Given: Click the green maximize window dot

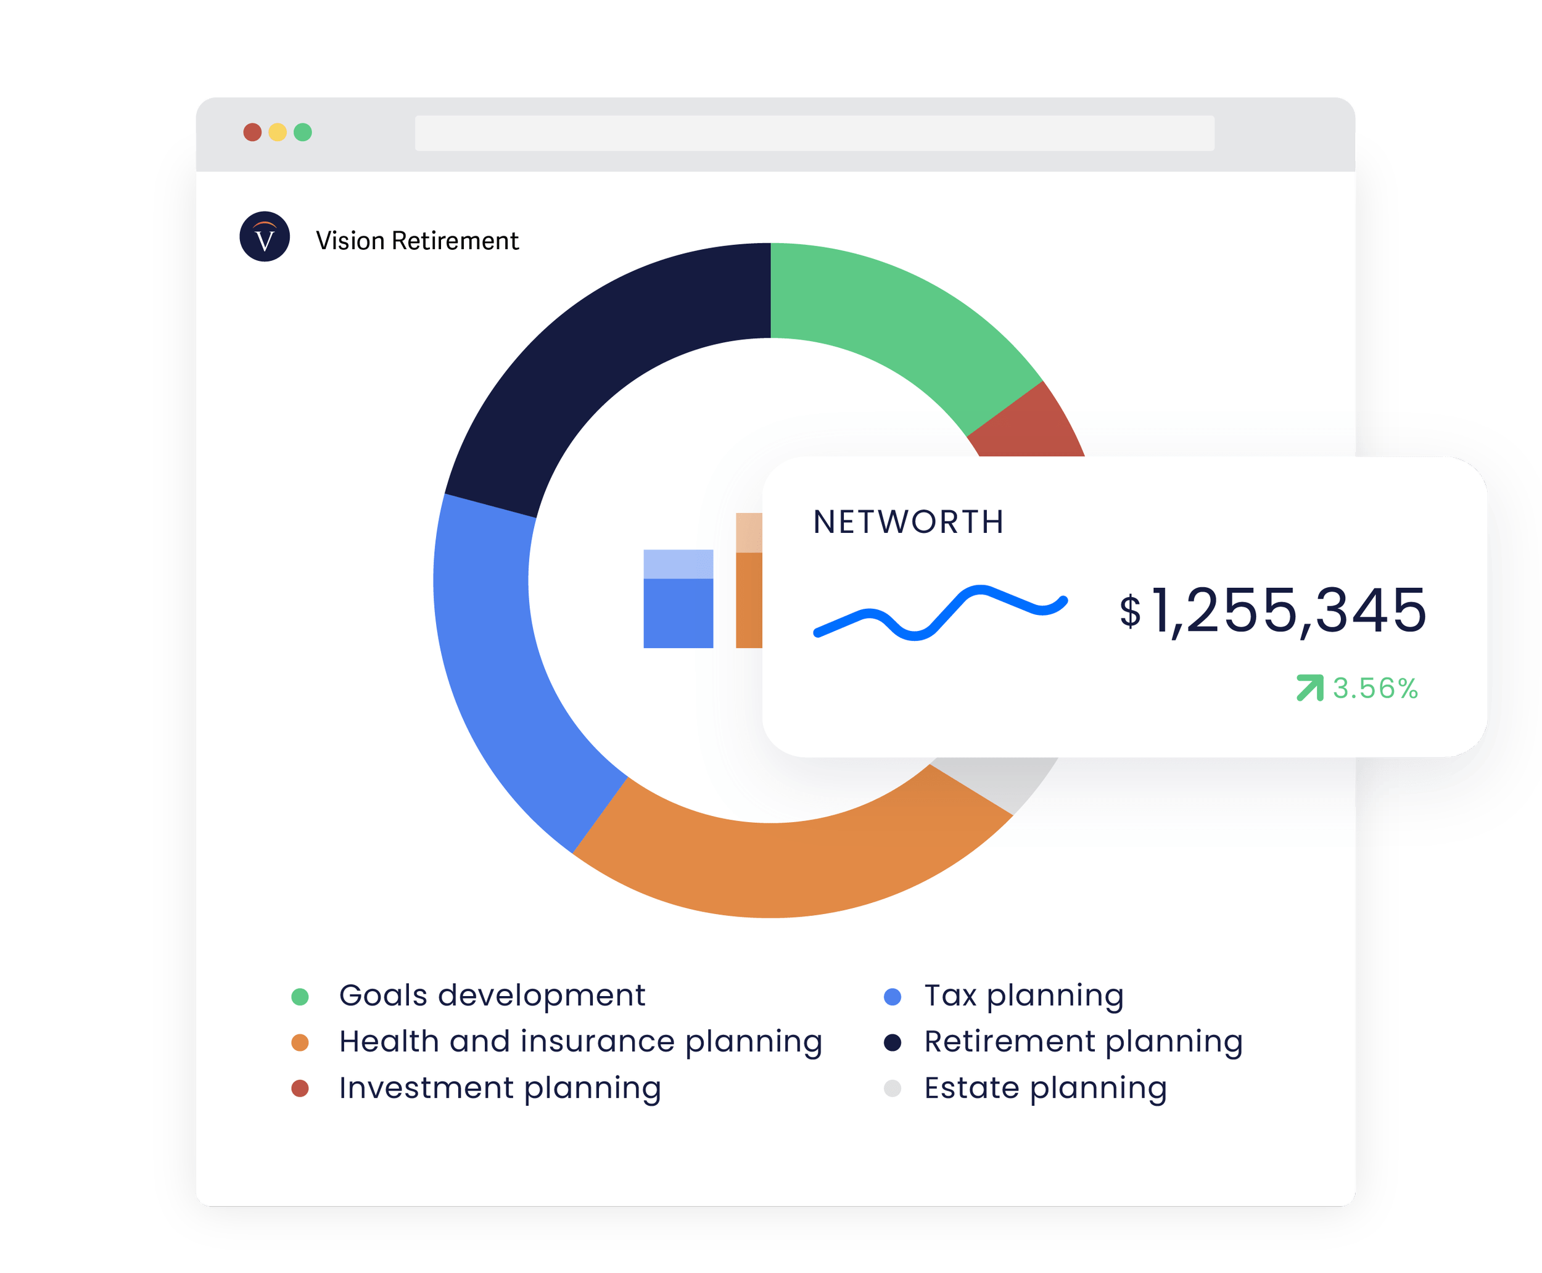Looking at the screenshot, I should tap(303, 132).
